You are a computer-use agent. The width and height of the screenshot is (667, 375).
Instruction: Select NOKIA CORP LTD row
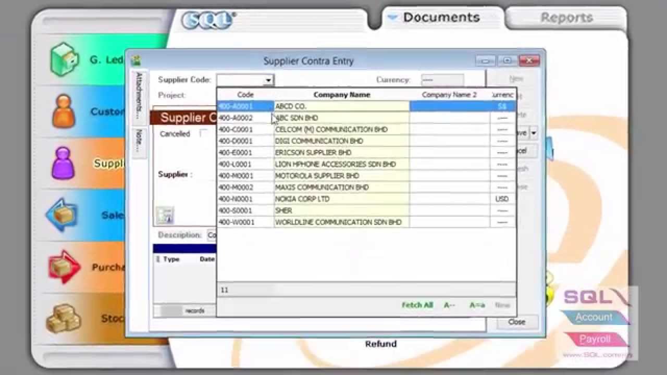(x=366, y=199)
